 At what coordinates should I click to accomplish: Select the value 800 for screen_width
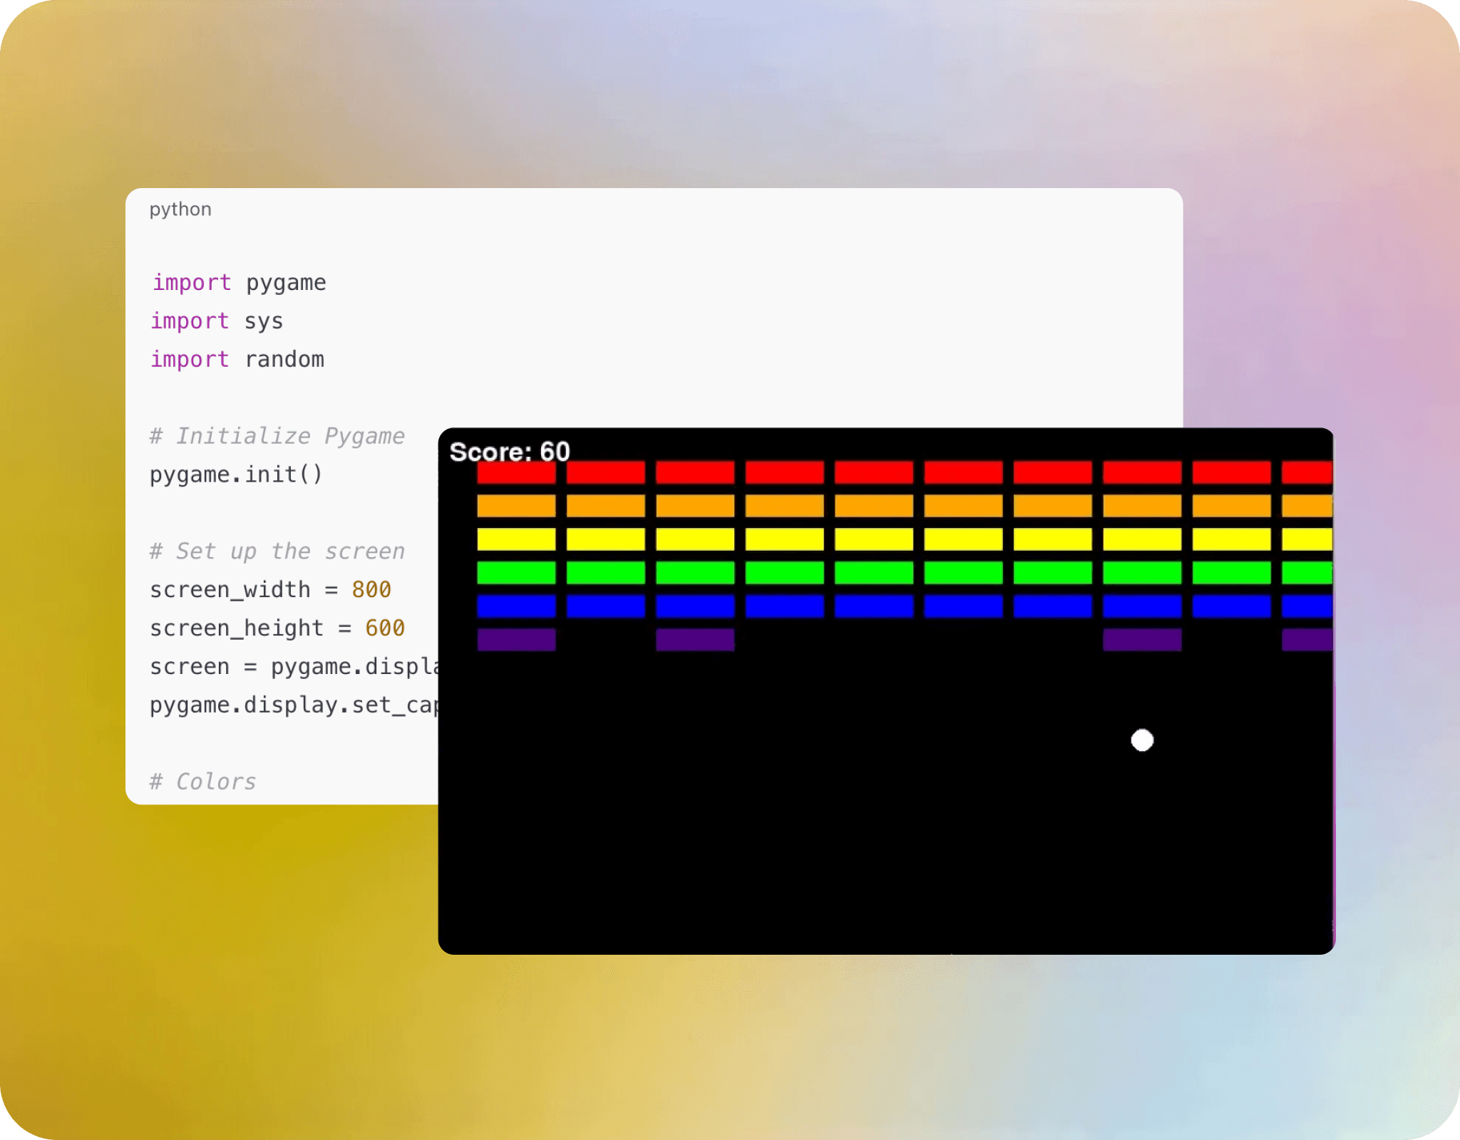371,589
